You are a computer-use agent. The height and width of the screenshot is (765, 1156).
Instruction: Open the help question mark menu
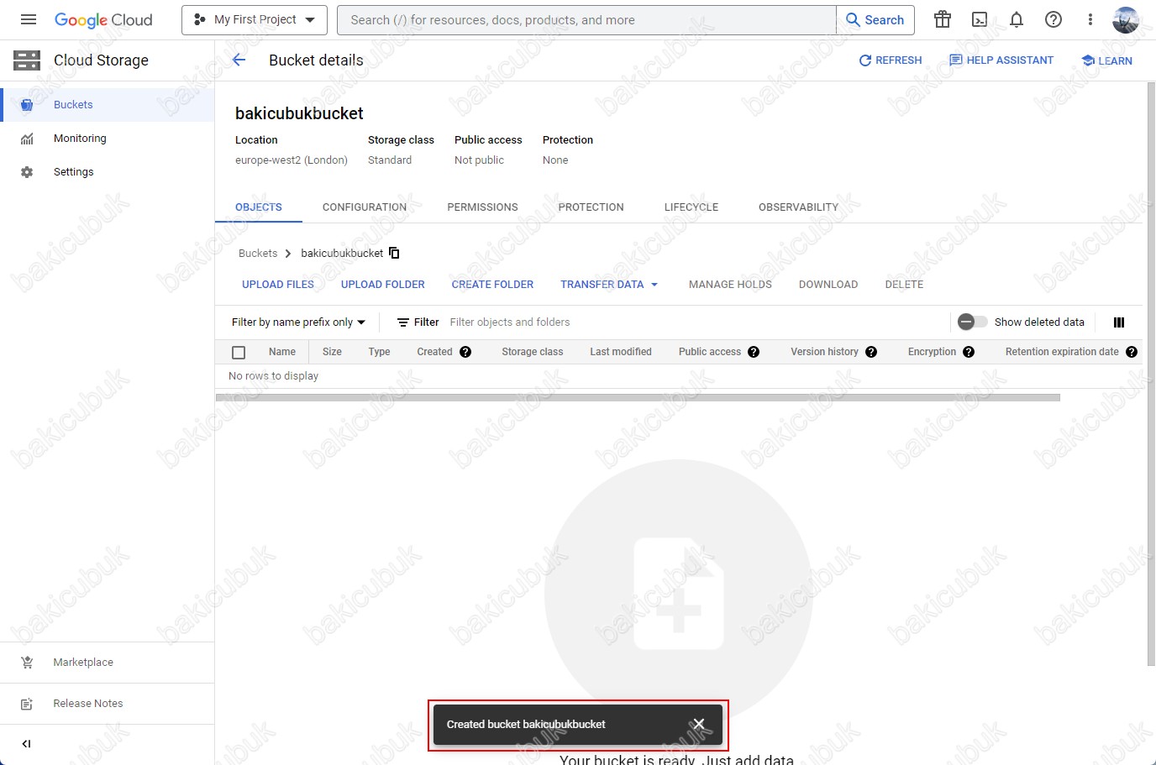[1054, 19]
